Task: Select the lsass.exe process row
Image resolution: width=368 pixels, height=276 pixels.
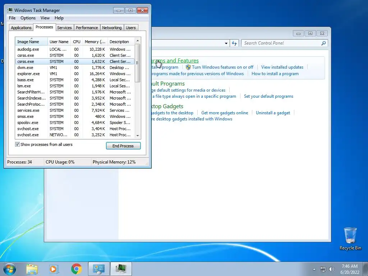Action: click(75, 80)
